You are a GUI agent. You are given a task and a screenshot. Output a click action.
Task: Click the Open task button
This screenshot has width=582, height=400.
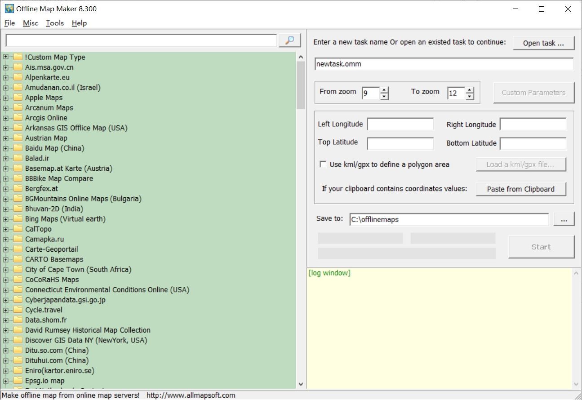[x=544, y=43]
